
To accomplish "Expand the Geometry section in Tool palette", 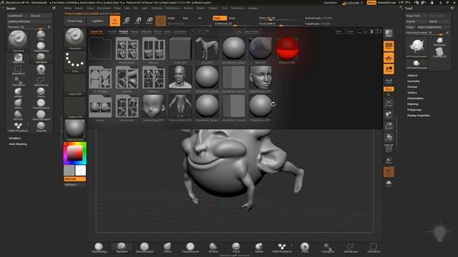I will tap(414, 81).
